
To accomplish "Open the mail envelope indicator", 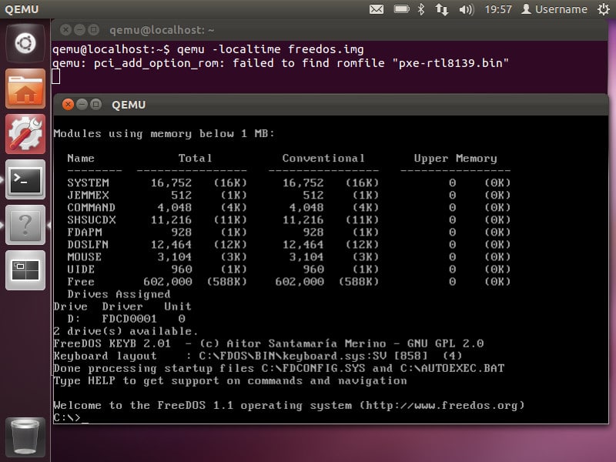I will [x=377, y=9].
